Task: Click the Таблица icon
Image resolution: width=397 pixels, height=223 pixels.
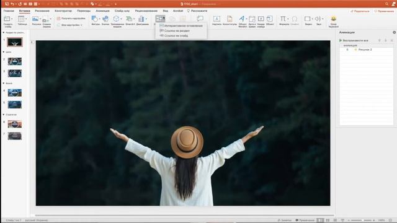Action: click(21, 19)
